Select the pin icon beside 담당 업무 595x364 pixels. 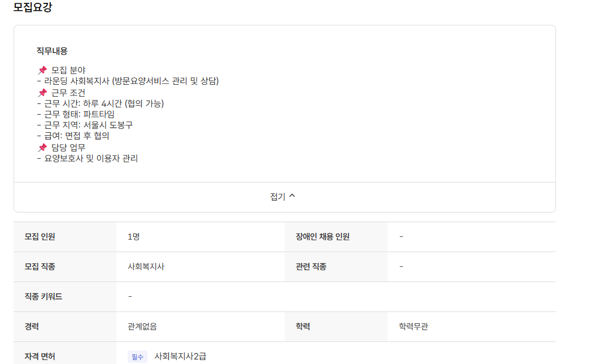pyautogui.click(x=42, y=148)
